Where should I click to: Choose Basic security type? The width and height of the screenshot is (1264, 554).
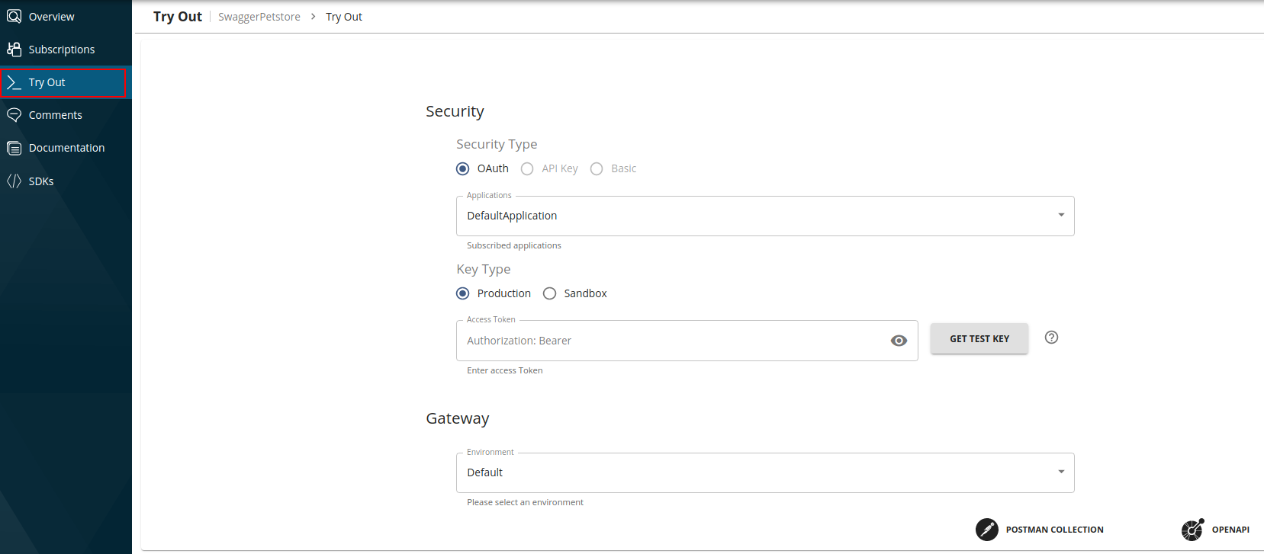[x=597, y=168]
